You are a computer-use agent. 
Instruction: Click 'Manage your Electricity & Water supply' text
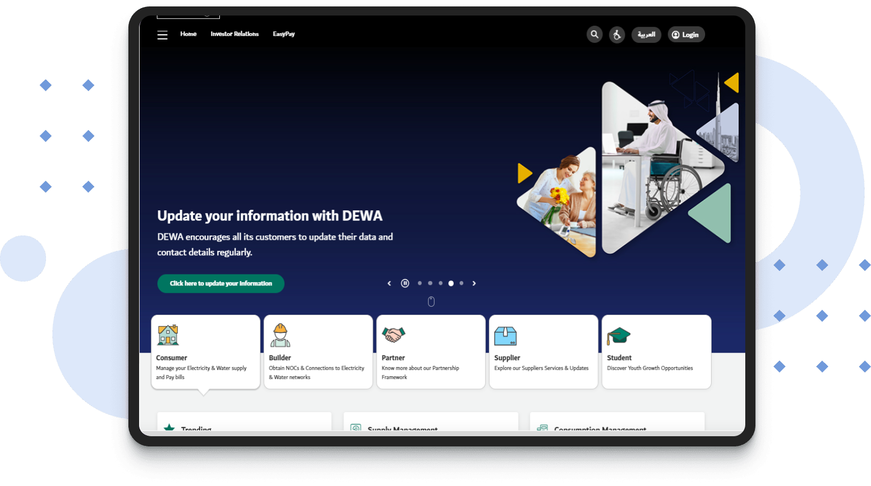201,368
